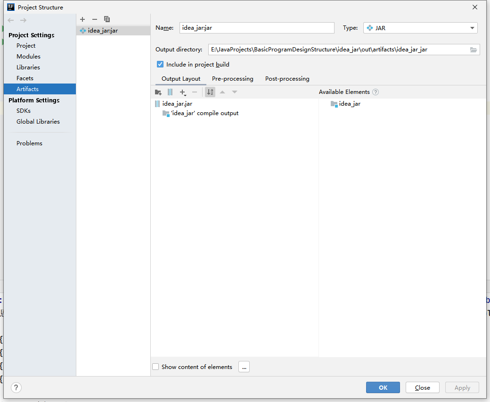This screenshot has width=490, height=402.
Task: Open the Problems page
Action: click(x=29, y=143)
